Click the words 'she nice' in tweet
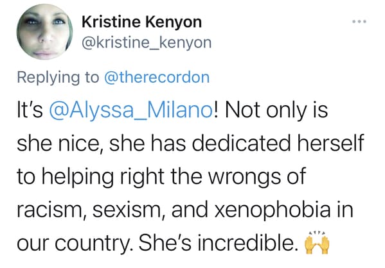 (x=59, y=144)
